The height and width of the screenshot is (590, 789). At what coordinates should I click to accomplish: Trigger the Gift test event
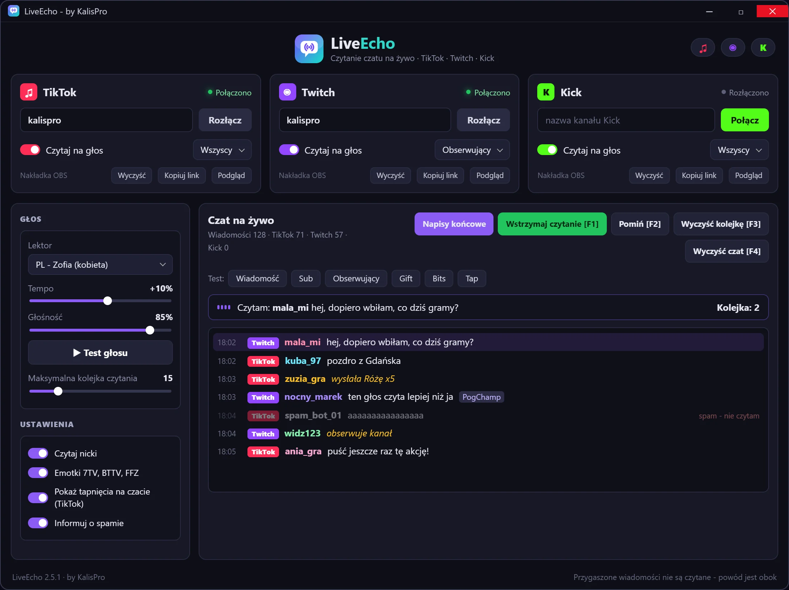click(x=406, y=278)
